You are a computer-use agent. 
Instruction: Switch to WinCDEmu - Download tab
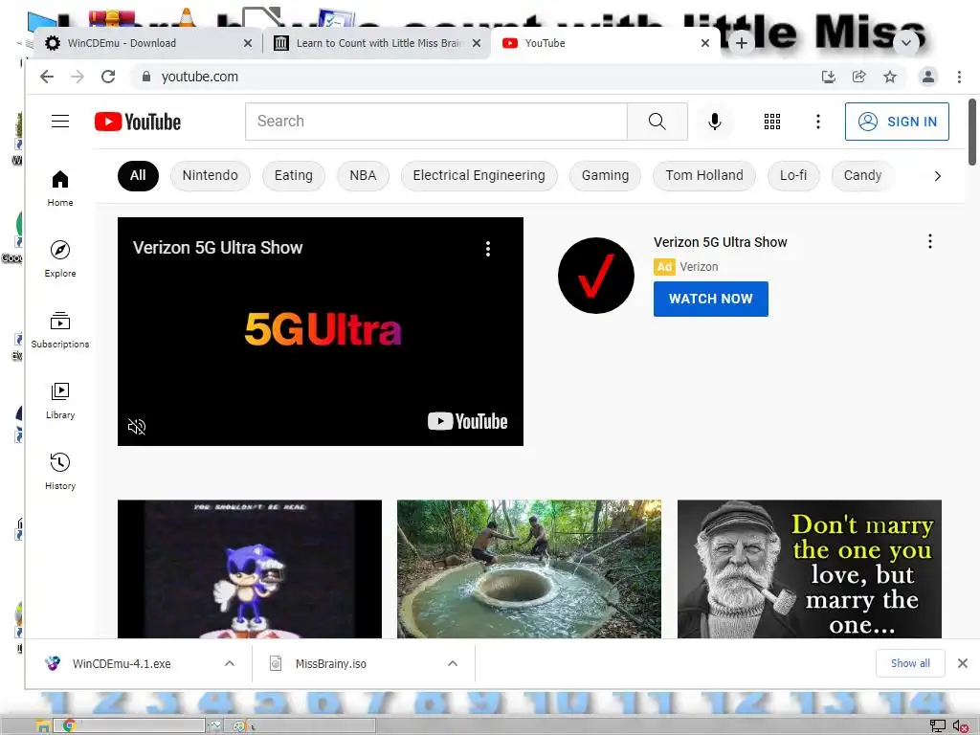146,43
